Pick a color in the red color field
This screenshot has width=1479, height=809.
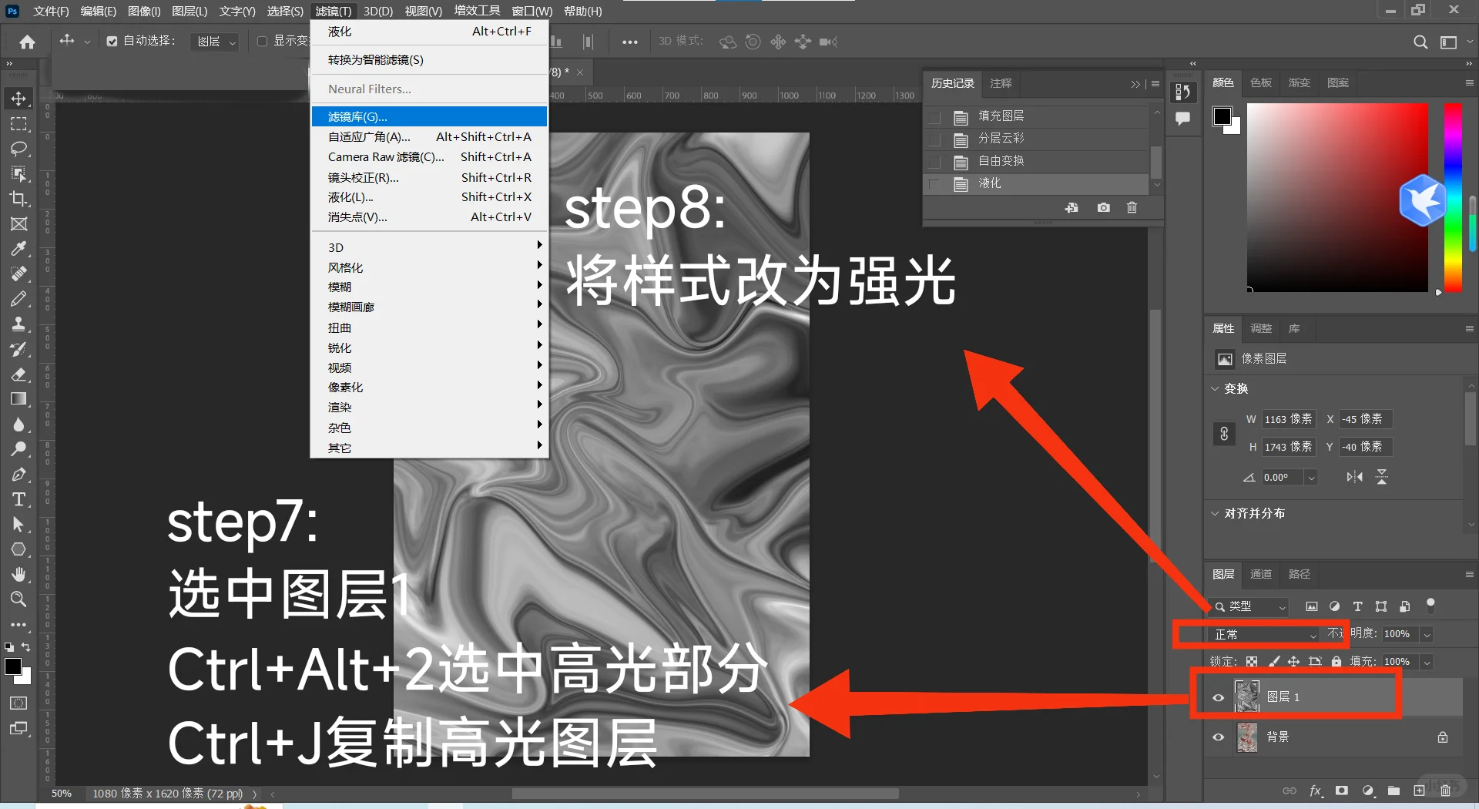click(x=1337, y=197)
